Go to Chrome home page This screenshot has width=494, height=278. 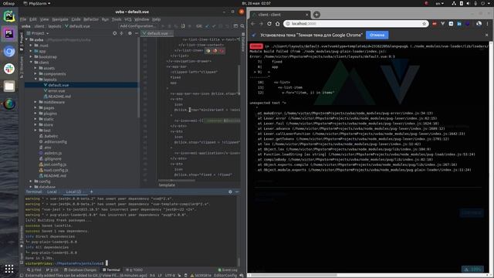[278, 24]
